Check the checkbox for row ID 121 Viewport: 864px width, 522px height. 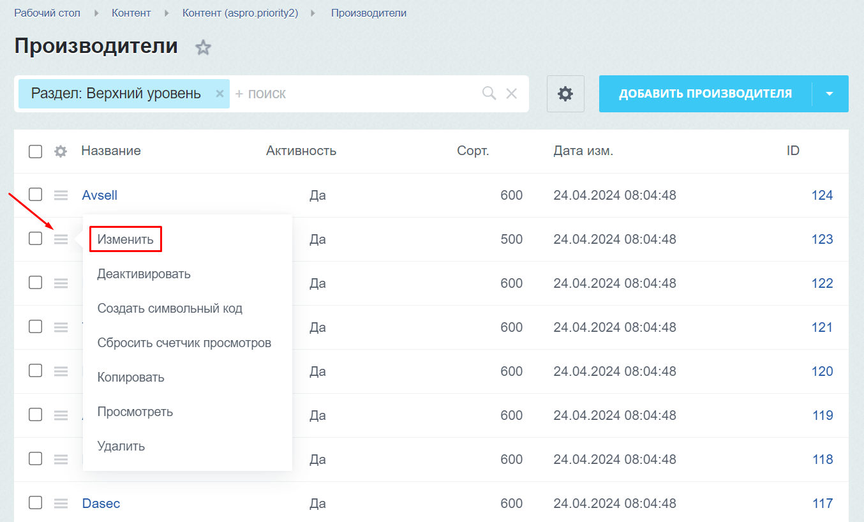[x=35, y=327]
